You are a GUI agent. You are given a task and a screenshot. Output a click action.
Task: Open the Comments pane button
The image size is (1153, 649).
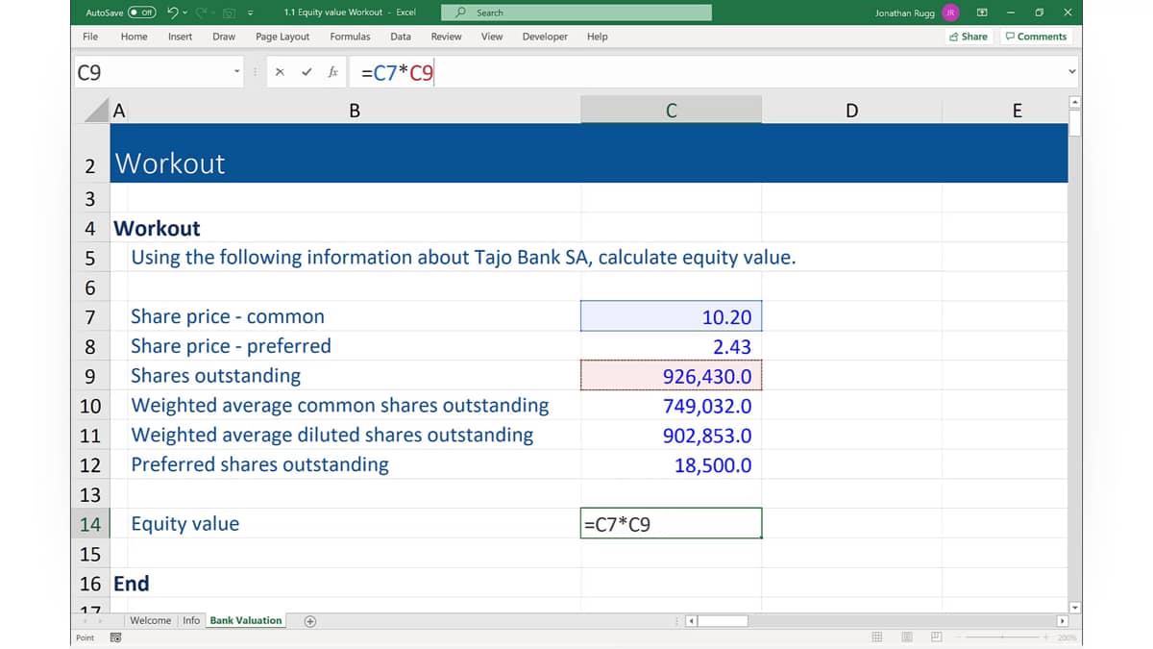pyautogui.click(x=1036, y=37)
